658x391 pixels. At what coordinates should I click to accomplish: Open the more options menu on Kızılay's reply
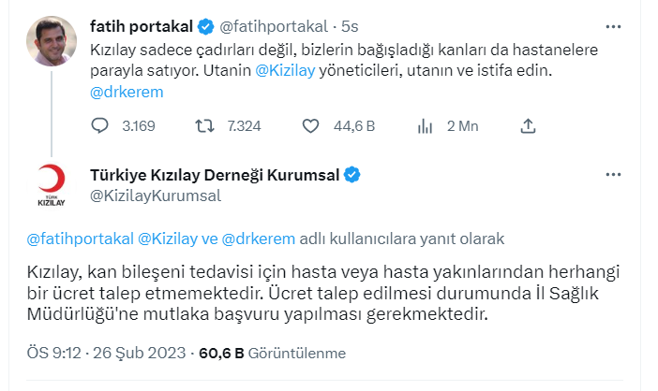(613, 175)
